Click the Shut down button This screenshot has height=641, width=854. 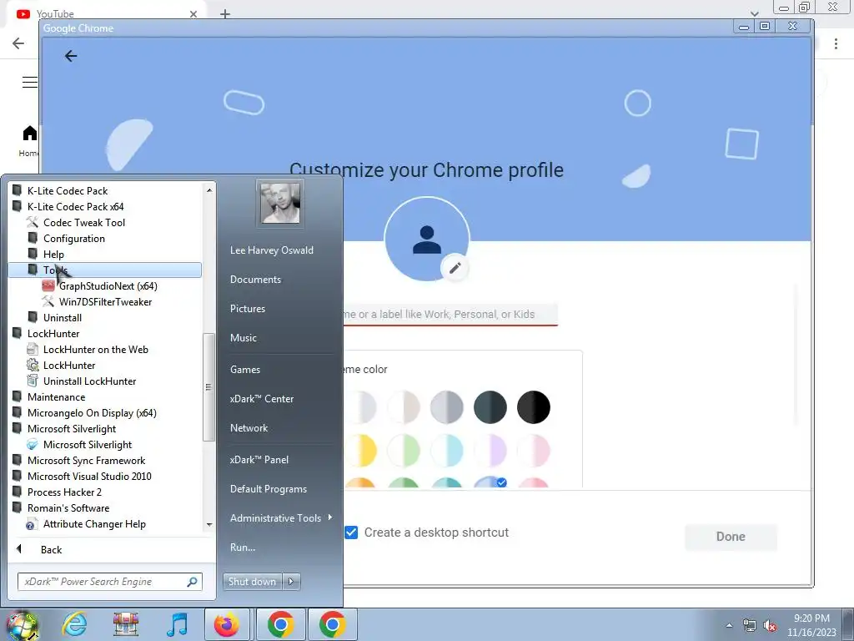click(253, 582)
